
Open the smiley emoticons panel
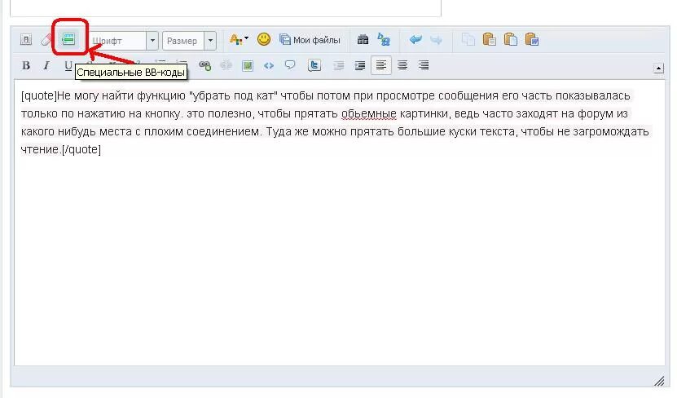coord(264,39)
